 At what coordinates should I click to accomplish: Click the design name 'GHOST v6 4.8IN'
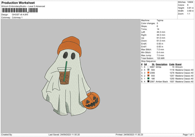[20, 15]
